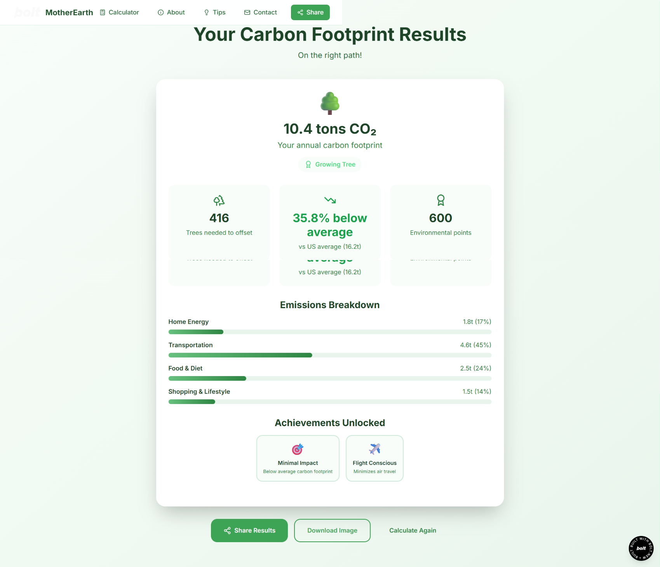Click the Tips lightbulb icon
Screen dimensions: 660x567
click(x=207, y=12)
